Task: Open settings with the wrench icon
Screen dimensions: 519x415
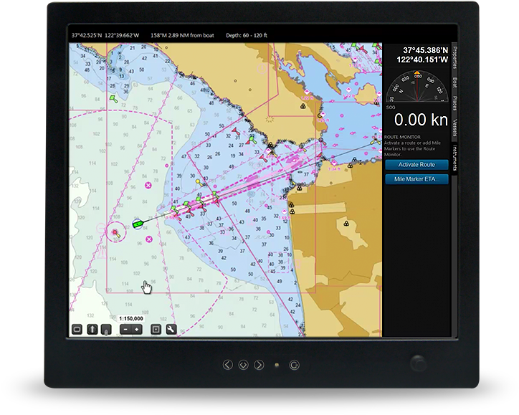Action: pyautogui.click(x=171, y=329)
